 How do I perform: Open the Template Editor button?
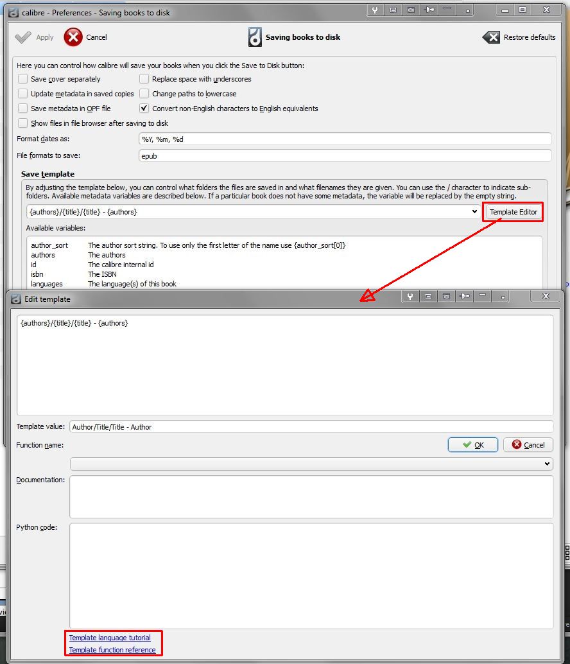click(513, 212)
